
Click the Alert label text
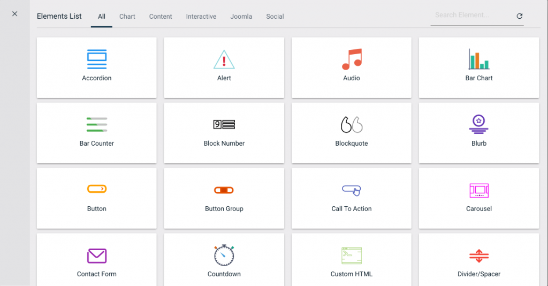(224, 78)
